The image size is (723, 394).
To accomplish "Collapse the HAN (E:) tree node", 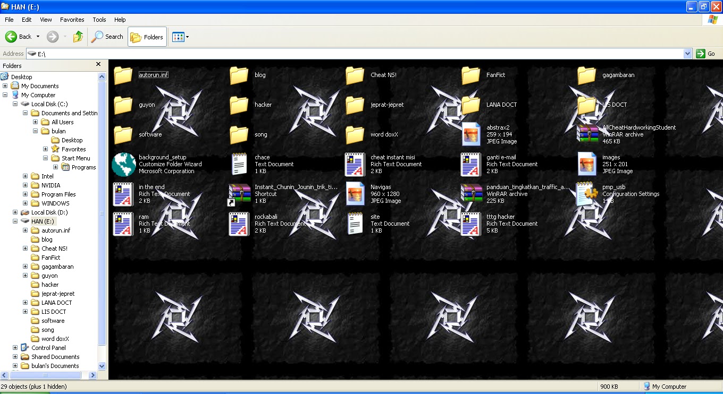I will (x=15, y=221).
